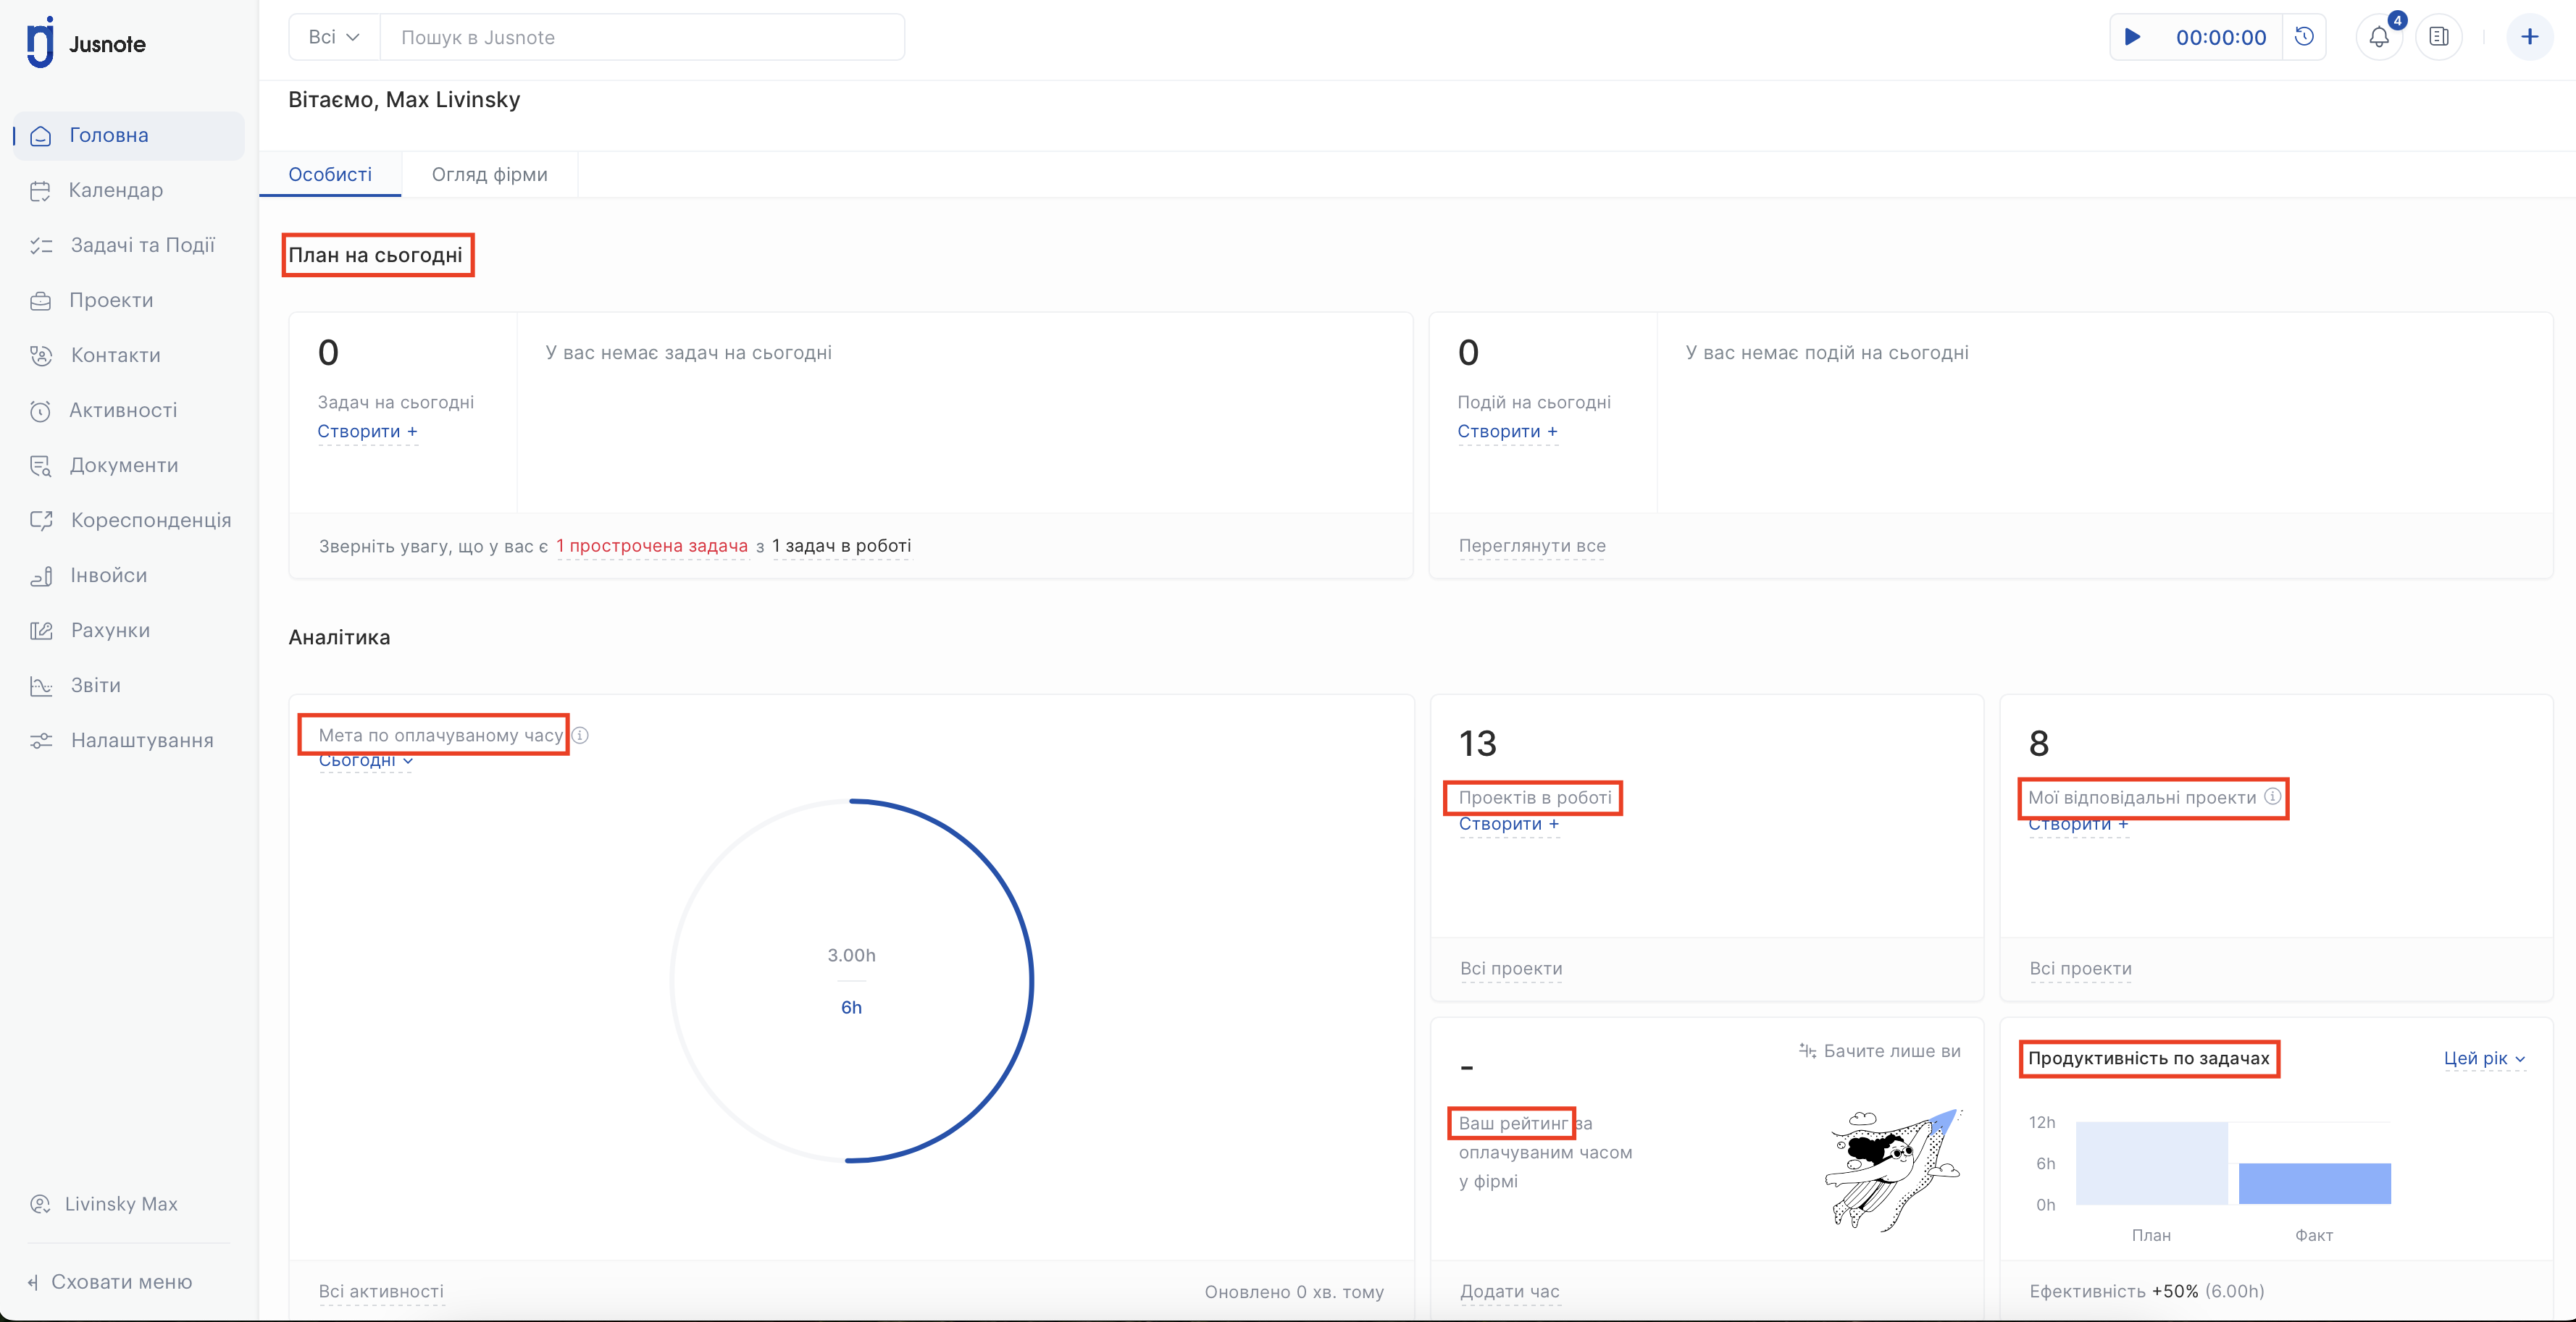The width and height of the screenshot is (2576, 1322).
Task: Click info icon beside Мої відповідальні проекти
Action: pos(2272,796)
